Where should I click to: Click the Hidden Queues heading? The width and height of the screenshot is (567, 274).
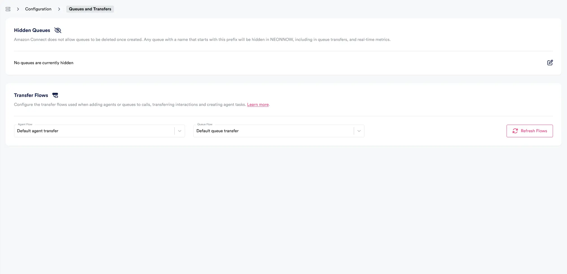click(32, 30)
